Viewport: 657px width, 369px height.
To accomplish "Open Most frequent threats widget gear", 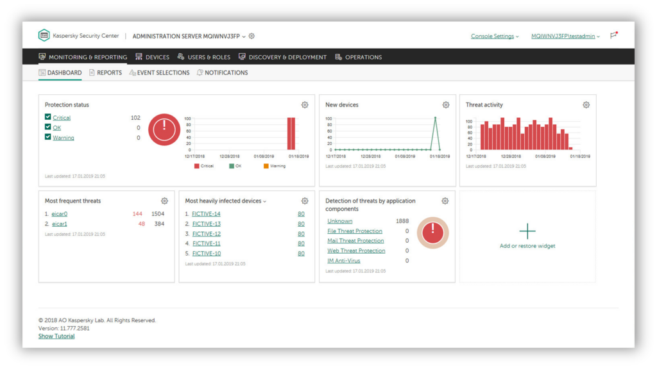I will coord(164,201).
